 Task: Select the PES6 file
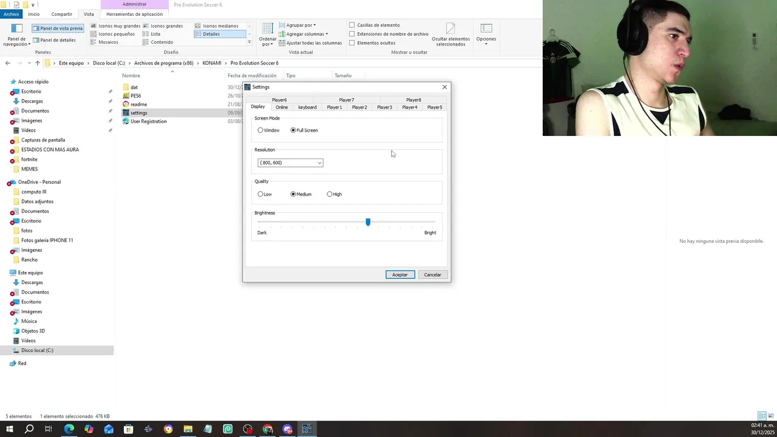tap(135, 96)
